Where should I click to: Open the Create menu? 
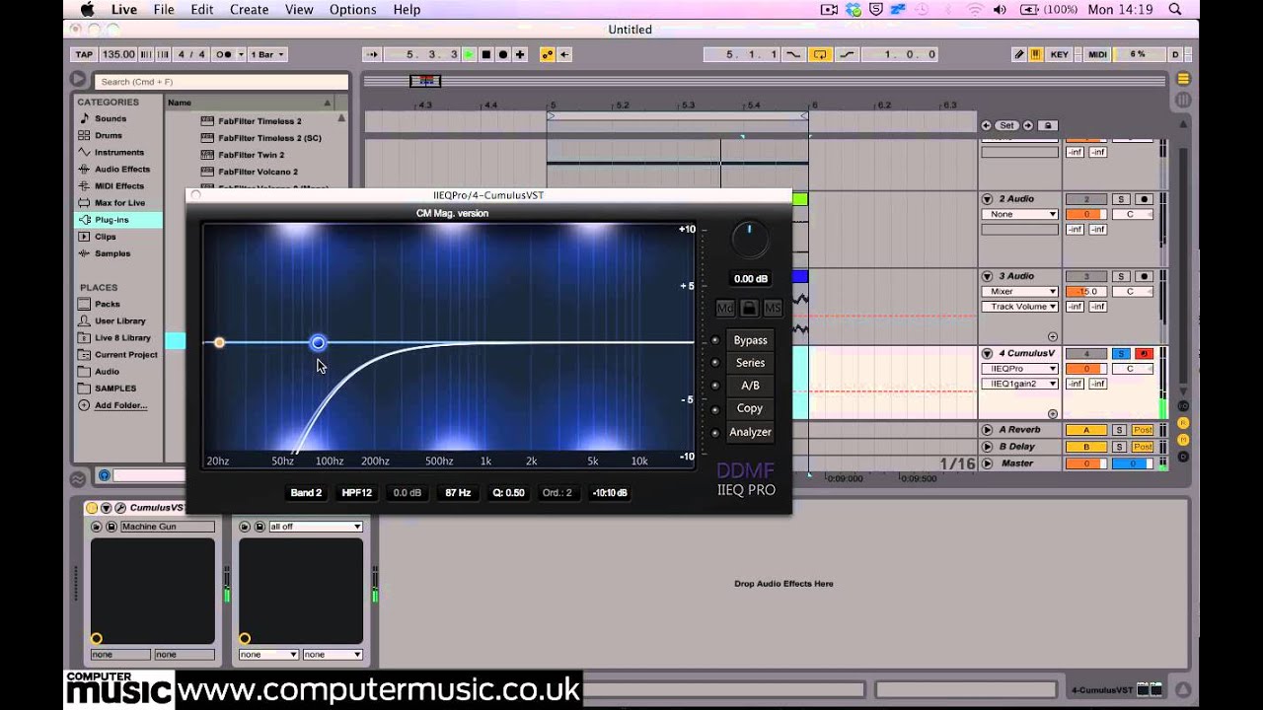point(249,9)
